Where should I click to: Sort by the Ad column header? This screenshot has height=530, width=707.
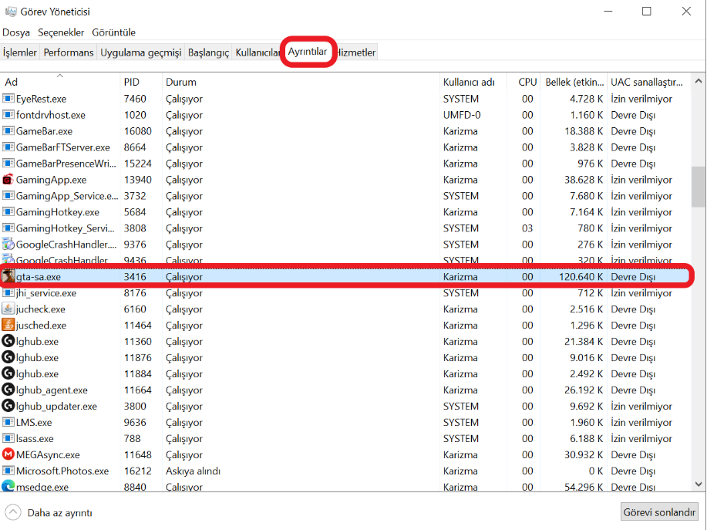click(60, 82)
